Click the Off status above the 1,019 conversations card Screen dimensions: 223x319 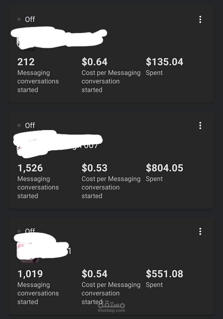(x=30, y=231)
